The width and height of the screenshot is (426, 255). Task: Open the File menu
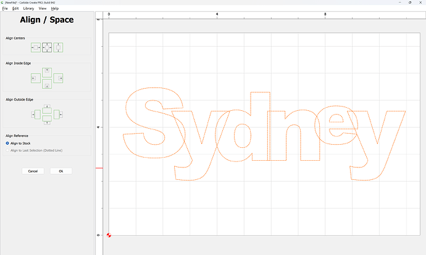pos(5,9)
